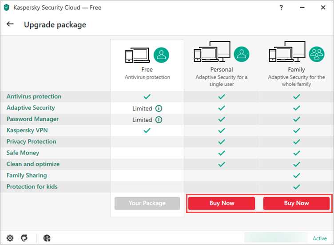Click the Family plan devices icon
The height and width of the screenshot is (245, 334).
click(x=287, y=51)
